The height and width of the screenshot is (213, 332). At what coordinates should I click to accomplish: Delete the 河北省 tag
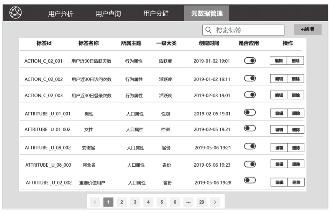tap(296, 164)
